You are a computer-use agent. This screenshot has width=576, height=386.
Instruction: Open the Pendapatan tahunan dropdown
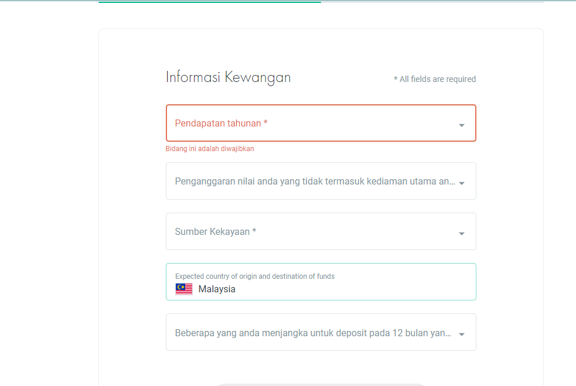tap(321, 123)
